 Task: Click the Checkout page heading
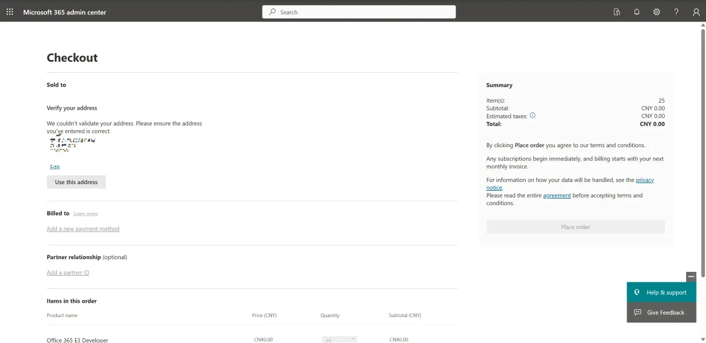(x=72, y=58)
